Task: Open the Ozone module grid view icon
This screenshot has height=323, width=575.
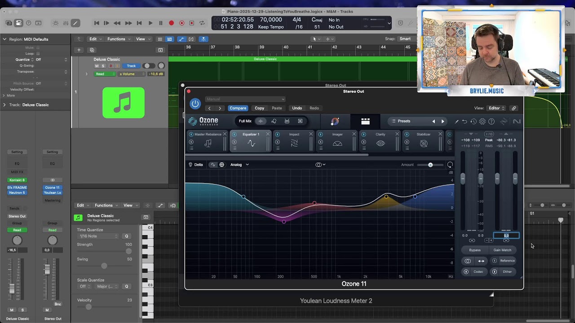Action: point(365,121)
